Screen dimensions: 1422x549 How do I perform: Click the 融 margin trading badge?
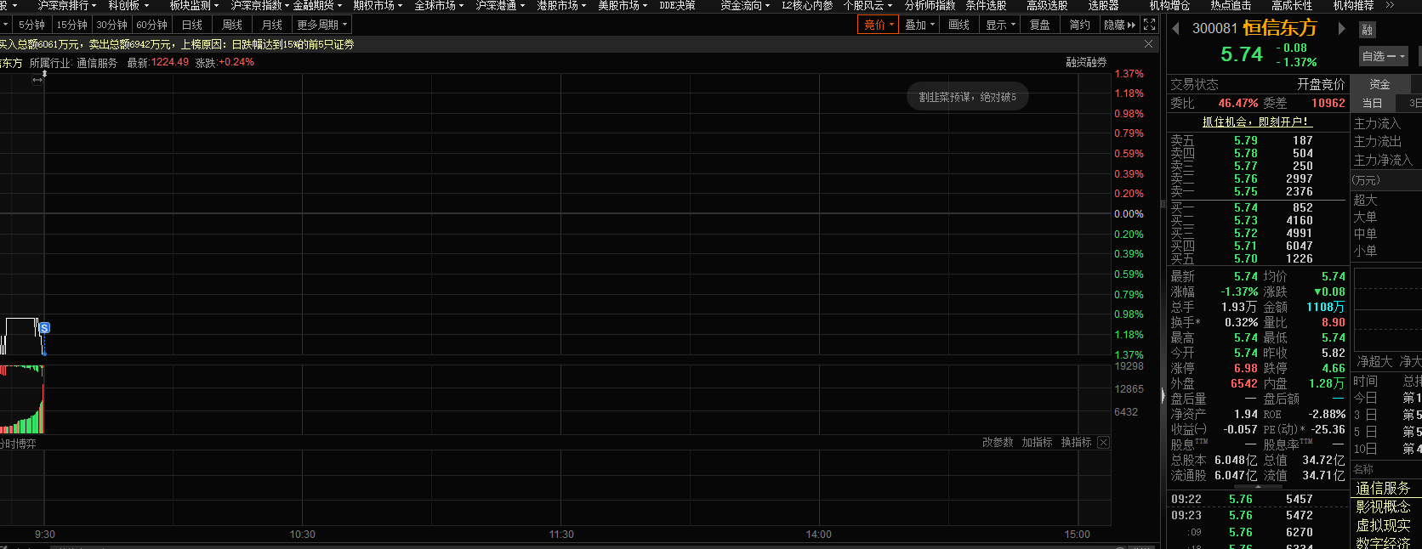point(1367,30)
